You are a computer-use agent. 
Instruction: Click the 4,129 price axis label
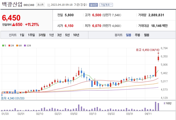click(164, 98)
